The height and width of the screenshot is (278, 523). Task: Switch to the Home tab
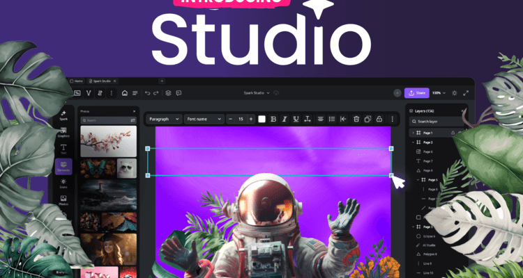77,81
